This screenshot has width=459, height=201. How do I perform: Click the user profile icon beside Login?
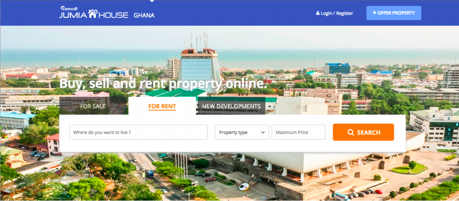click(x=318, y=13)
